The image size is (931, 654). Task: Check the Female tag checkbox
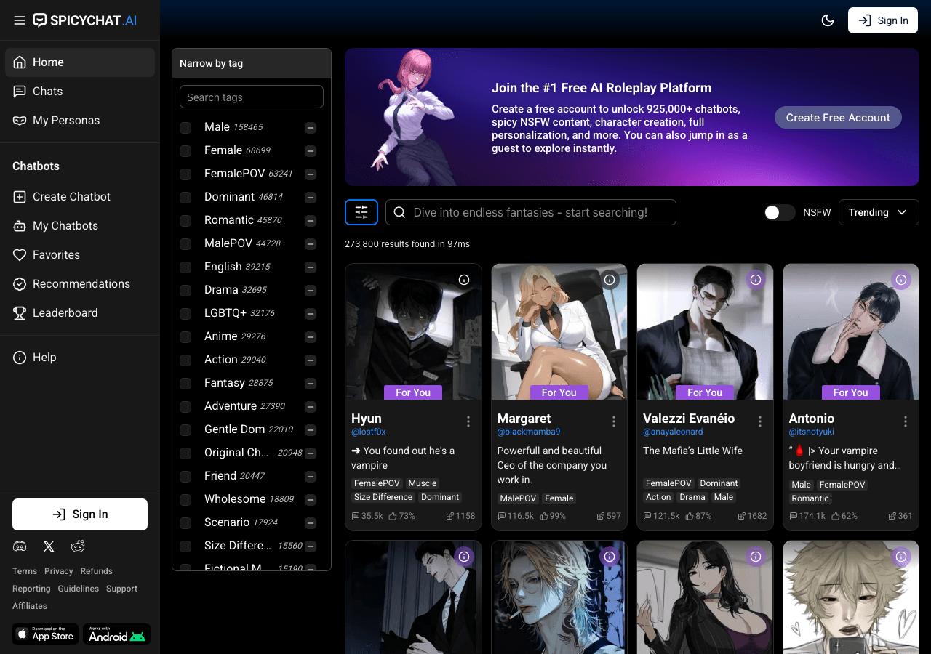(x=185, y=151)
